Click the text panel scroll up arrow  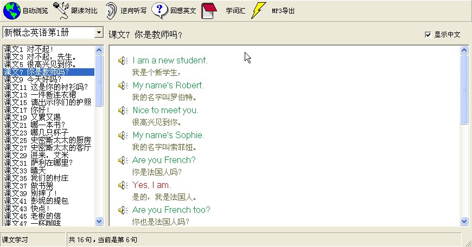tap(464, 50)
